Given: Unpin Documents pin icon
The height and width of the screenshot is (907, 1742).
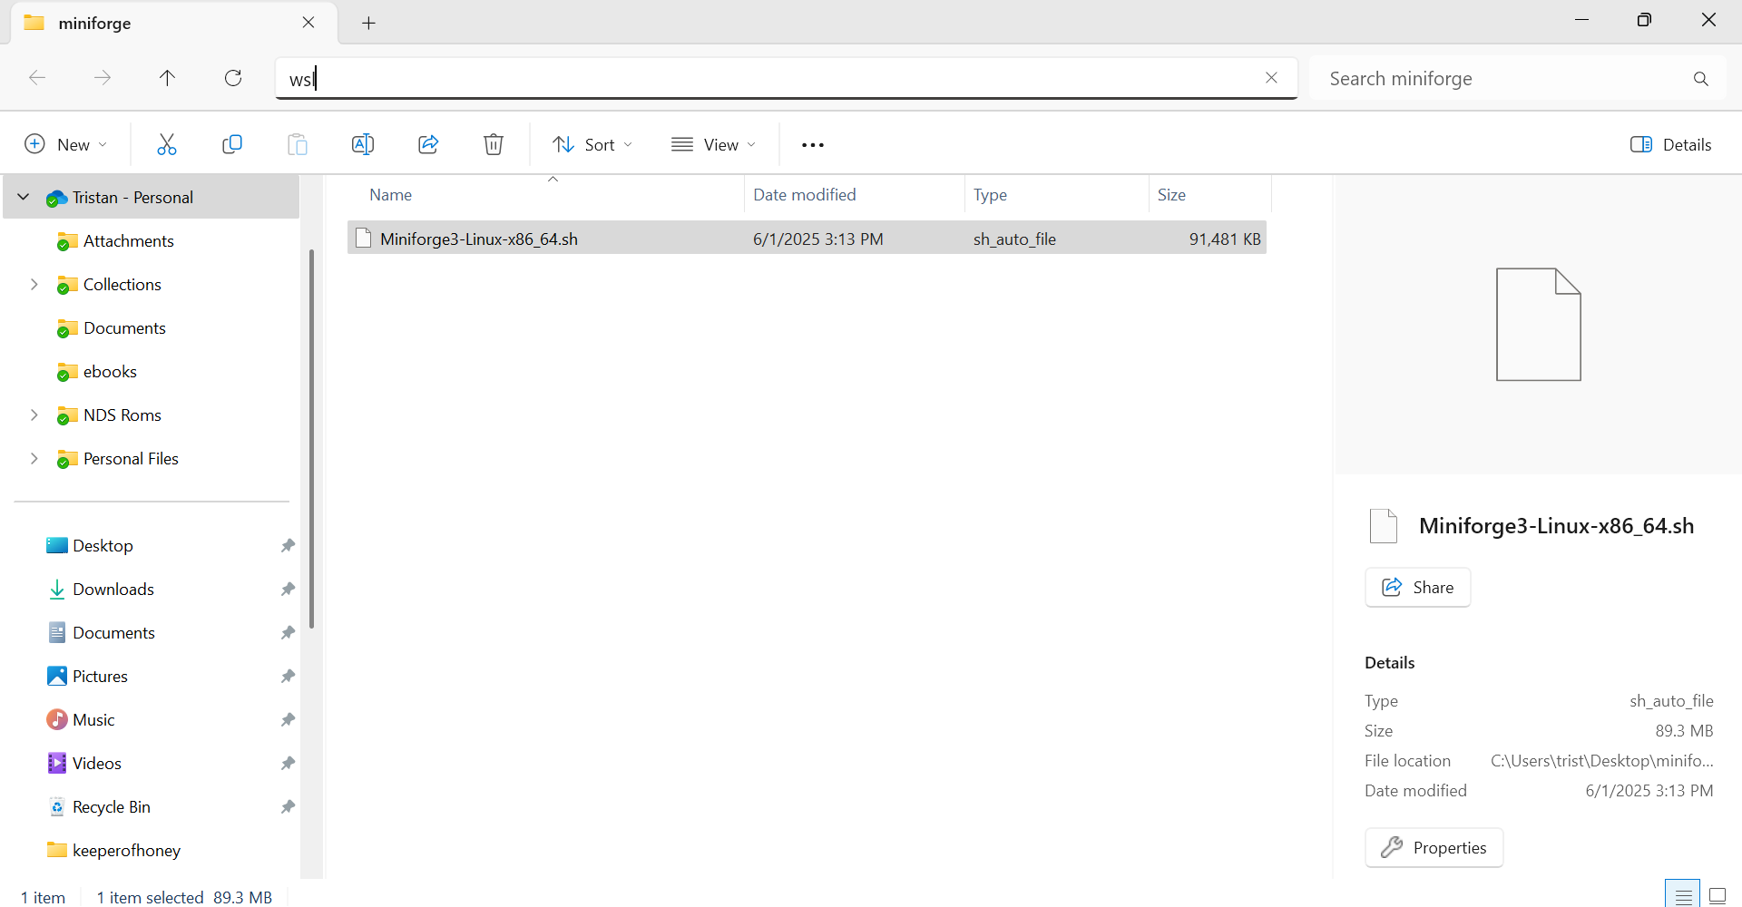Looking at the screenshot, I should (288, 633).
